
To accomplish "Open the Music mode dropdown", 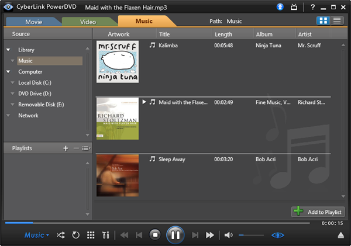I will 36,235.
